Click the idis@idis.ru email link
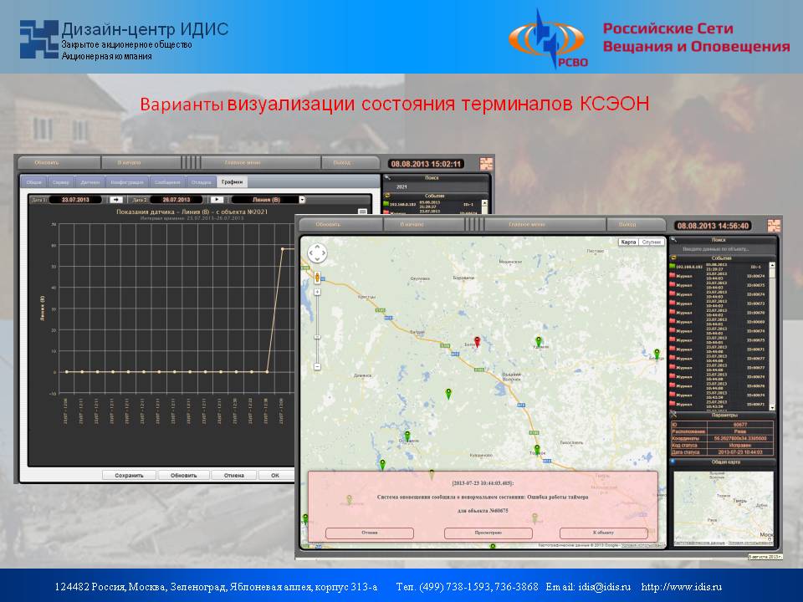Image resolution: width=803 pixels, height=602 pixels. pyautogui.click(x=604, y=587)
